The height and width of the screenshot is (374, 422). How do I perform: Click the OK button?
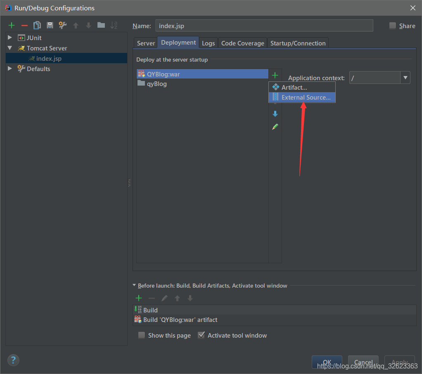[x=327, y=362]
